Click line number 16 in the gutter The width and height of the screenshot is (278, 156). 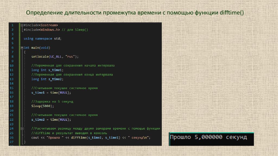pyautogui.click(x=12, y=92)
